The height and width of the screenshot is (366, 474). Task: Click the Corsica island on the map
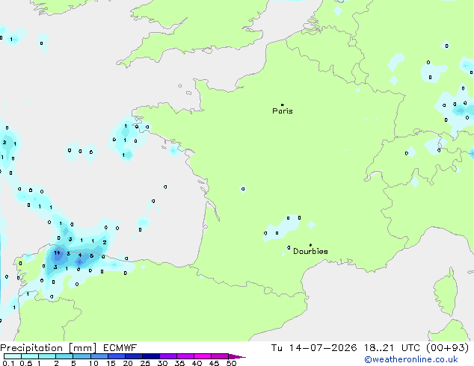pyautogui.click(x=446, y=291)
